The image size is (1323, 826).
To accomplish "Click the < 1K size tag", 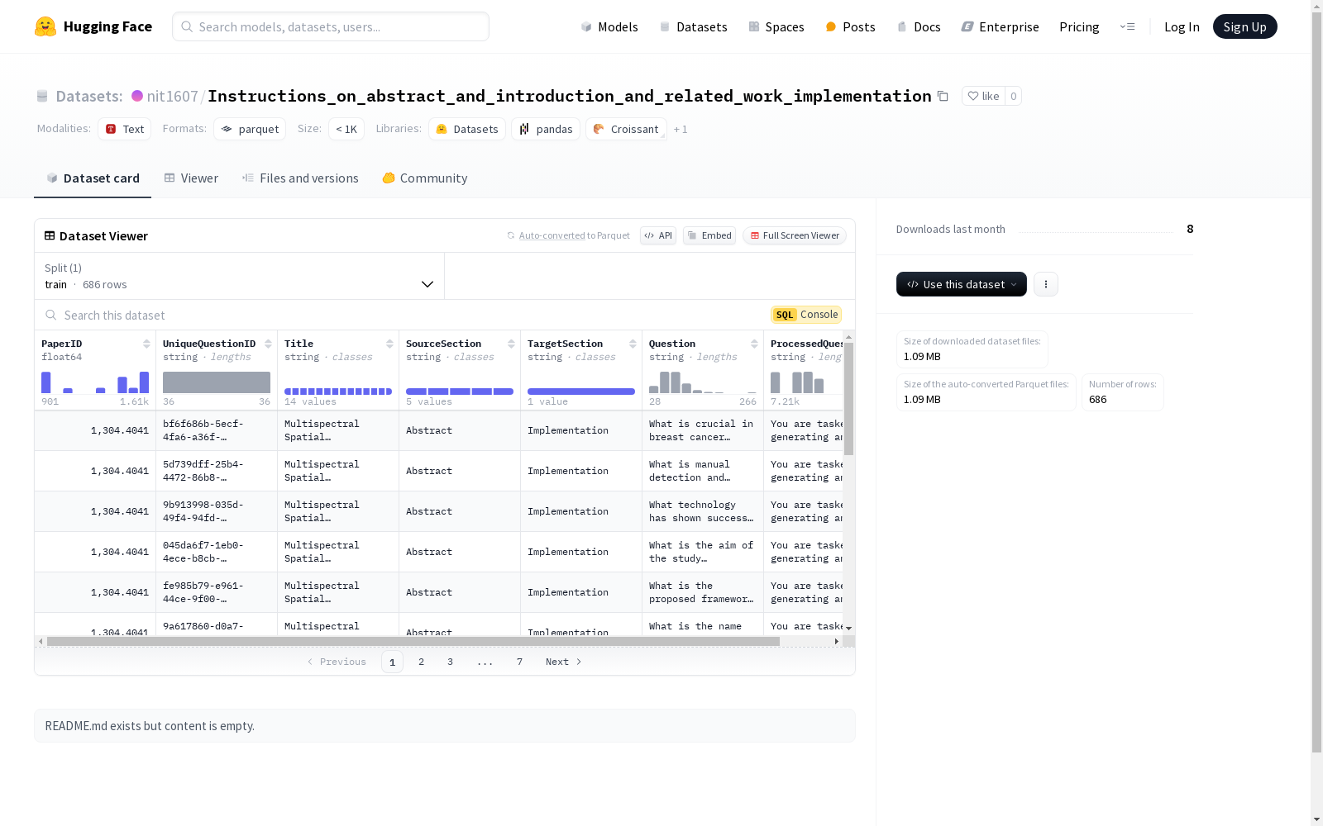I will [346, 129].
